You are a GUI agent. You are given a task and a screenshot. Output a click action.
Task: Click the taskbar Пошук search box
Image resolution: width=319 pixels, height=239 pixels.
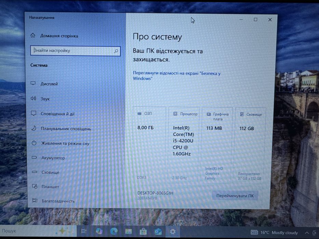pyautogui.click(x=38, y=231)
